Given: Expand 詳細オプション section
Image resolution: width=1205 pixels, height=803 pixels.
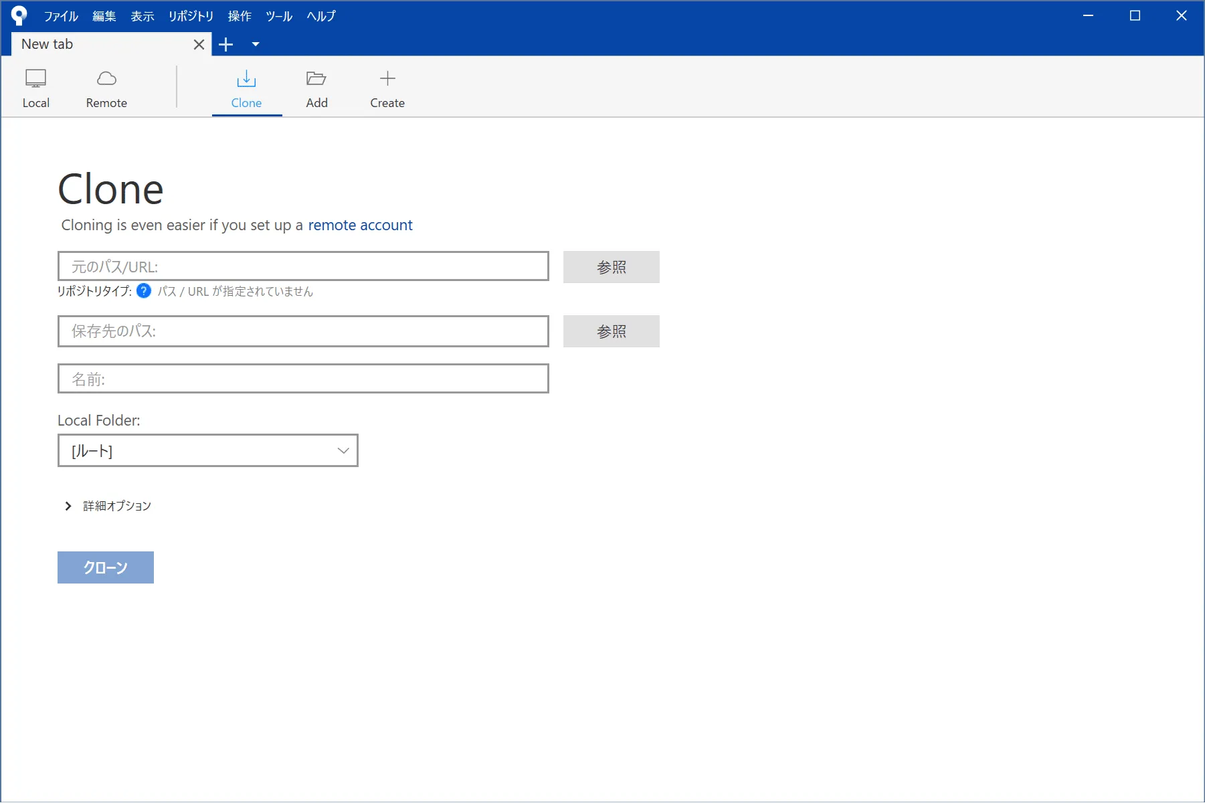Looking at the screenshot, I should (108, 506).
